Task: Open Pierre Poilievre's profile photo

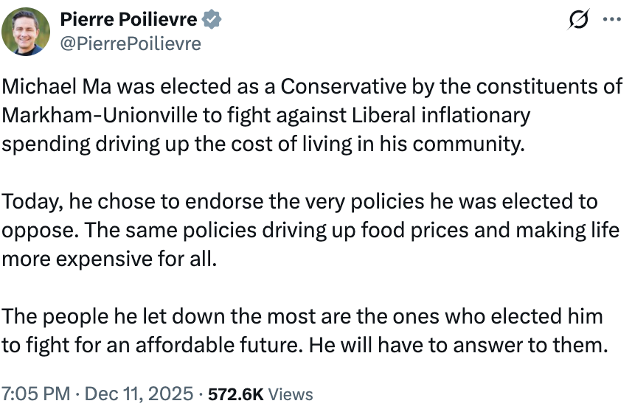Action: click(x=26, y=33)
